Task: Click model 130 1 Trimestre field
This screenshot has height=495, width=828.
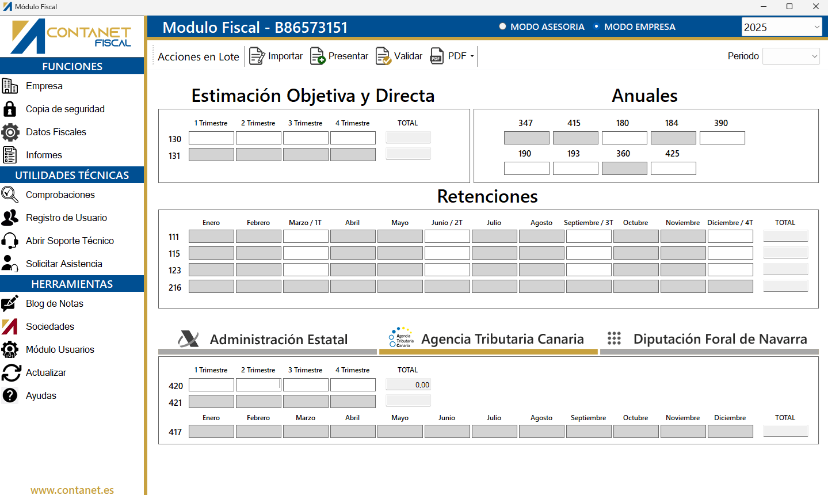Action: coord(211,138)
